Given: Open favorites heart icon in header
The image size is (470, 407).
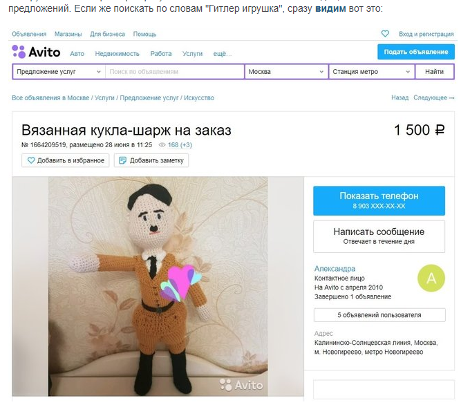Looking at the screenshot, I should click(385, 34).
